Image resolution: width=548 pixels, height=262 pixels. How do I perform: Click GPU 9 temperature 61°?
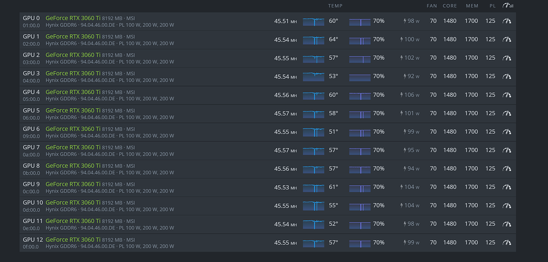(333, 187)
